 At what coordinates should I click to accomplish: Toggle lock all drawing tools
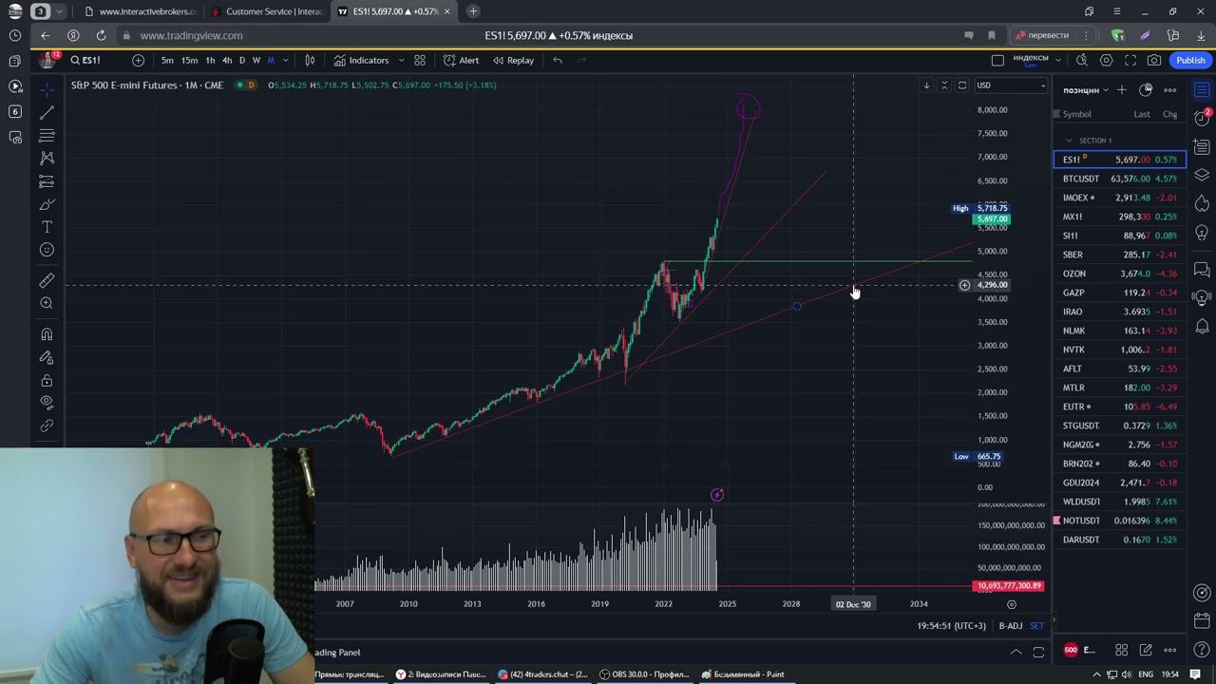pyautogui.click(x=47, y=380)
